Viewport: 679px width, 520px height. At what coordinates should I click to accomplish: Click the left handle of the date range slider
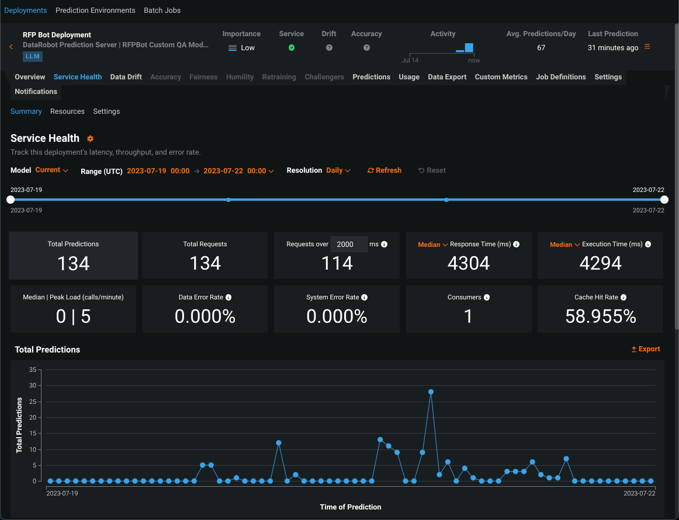click(11, 200)
